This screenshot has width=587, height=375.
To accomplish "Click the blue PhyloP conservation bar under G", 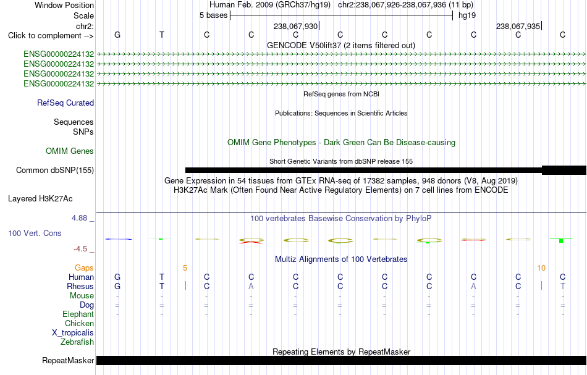I will tap(118, 238).
